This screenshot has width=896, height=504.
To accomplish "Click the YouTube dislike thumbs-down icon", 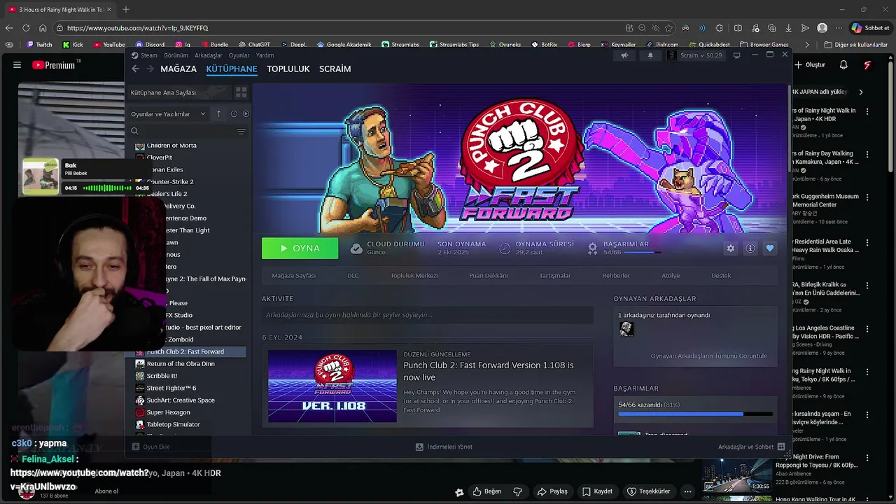I will click(518, 491).
